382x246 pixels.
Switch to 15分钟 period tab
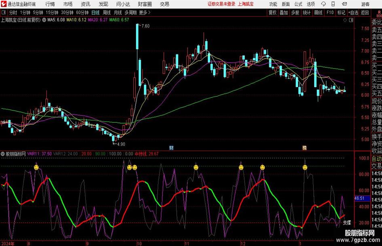(x=52, y=13)
